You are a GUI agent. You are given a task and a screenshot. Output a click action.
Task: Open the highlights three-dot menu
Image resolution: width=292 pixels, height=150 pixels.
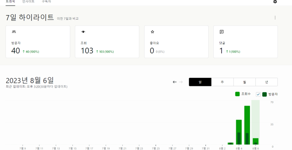pyautogui.click(x=275, y=18)
